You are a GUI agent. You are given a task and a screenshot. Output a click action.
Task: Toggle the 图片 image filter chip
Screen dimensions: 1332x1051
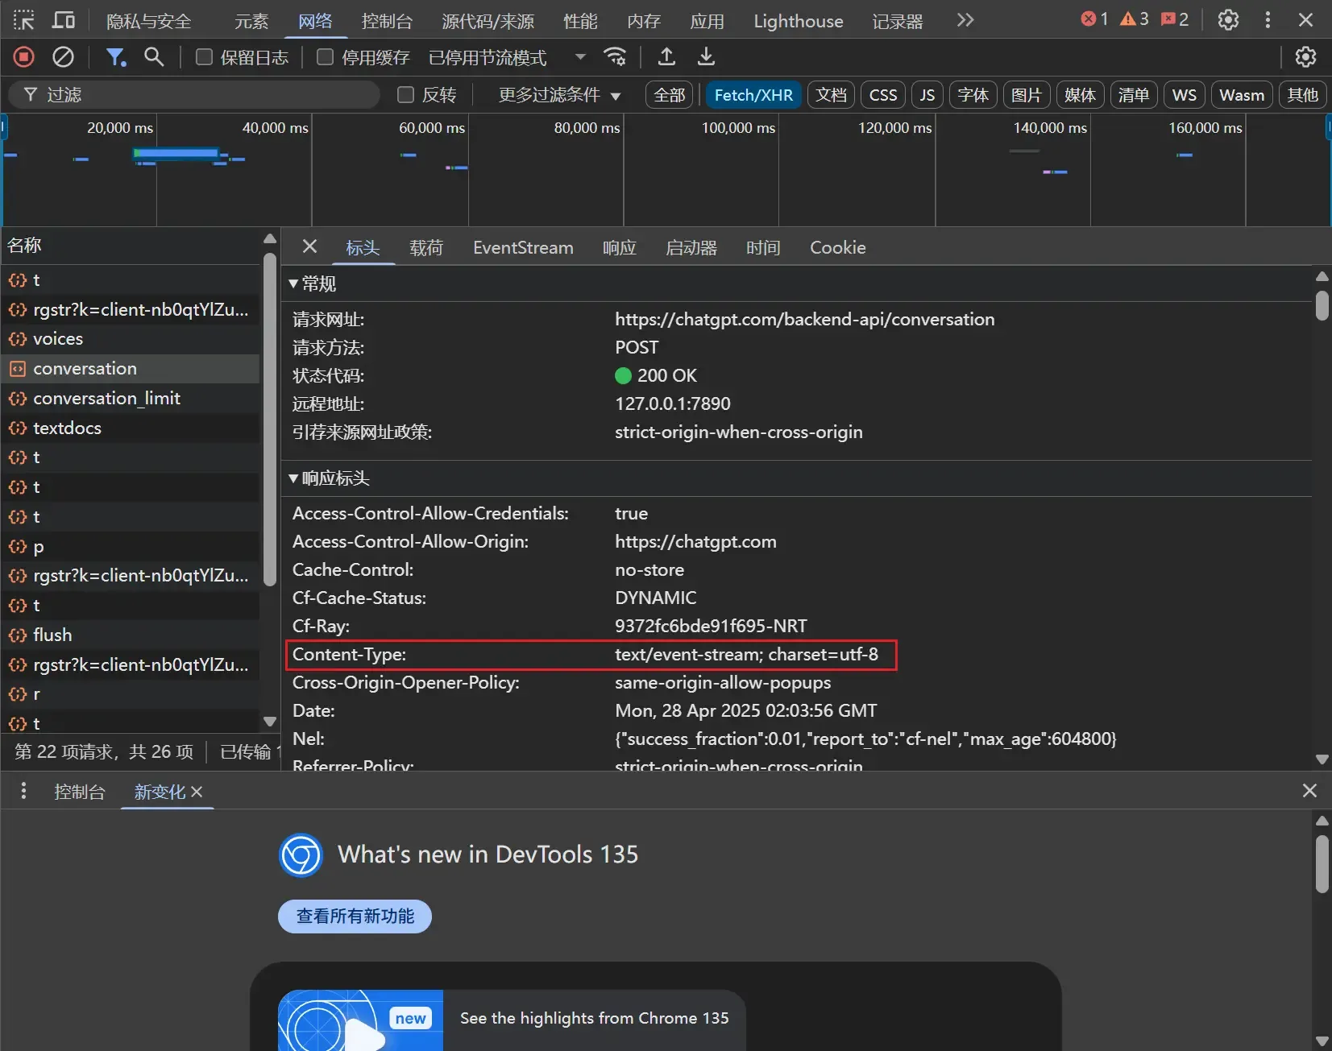coord(1026,95)
